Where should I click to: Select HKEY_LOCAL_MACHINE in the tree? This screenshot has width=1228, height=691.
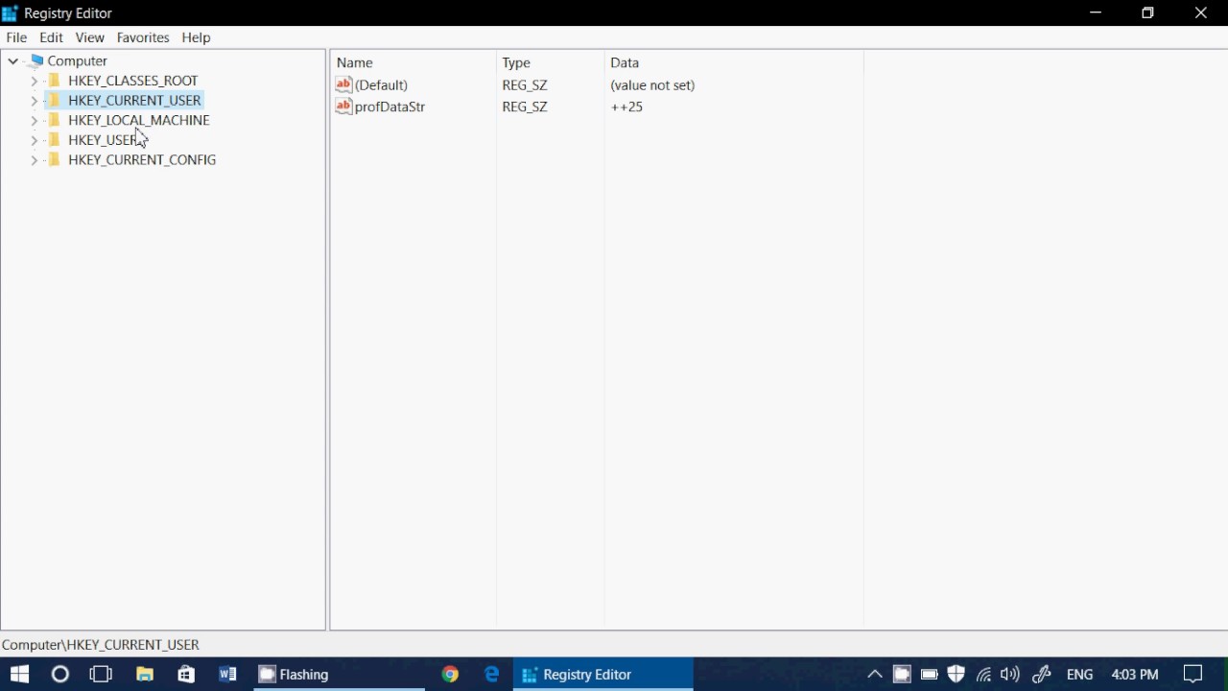(138, 120)
